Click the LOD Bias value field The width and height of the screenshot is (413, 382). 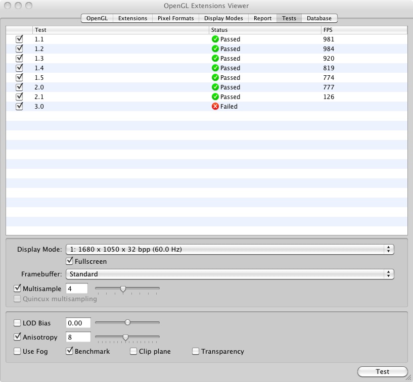pos(78,323)
